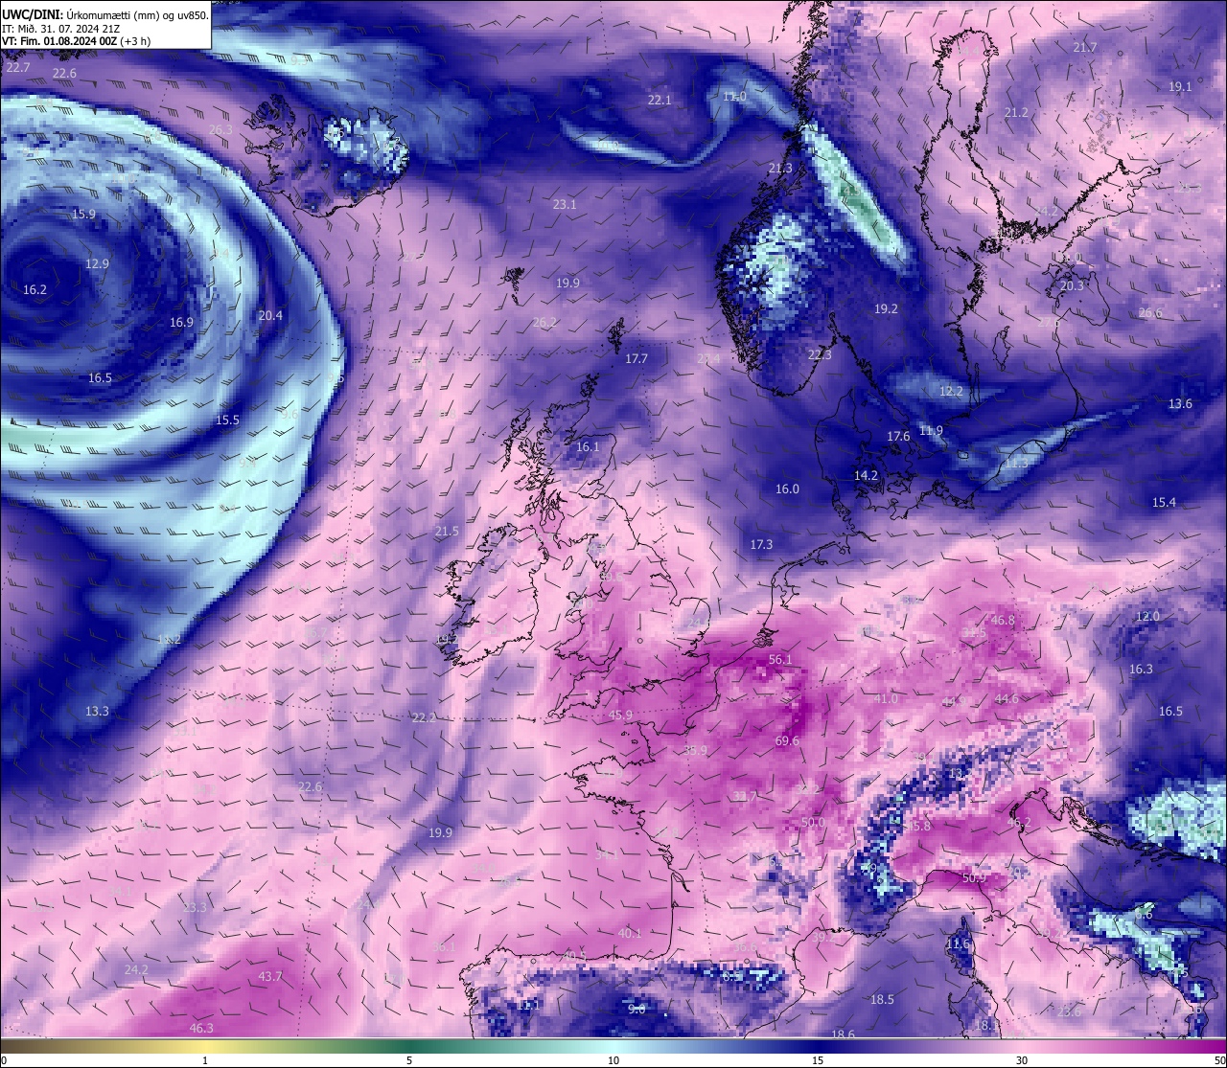Click the map value 21.7
The height and width of the screenshot is (1068, 1227).
pos(1084,47)
